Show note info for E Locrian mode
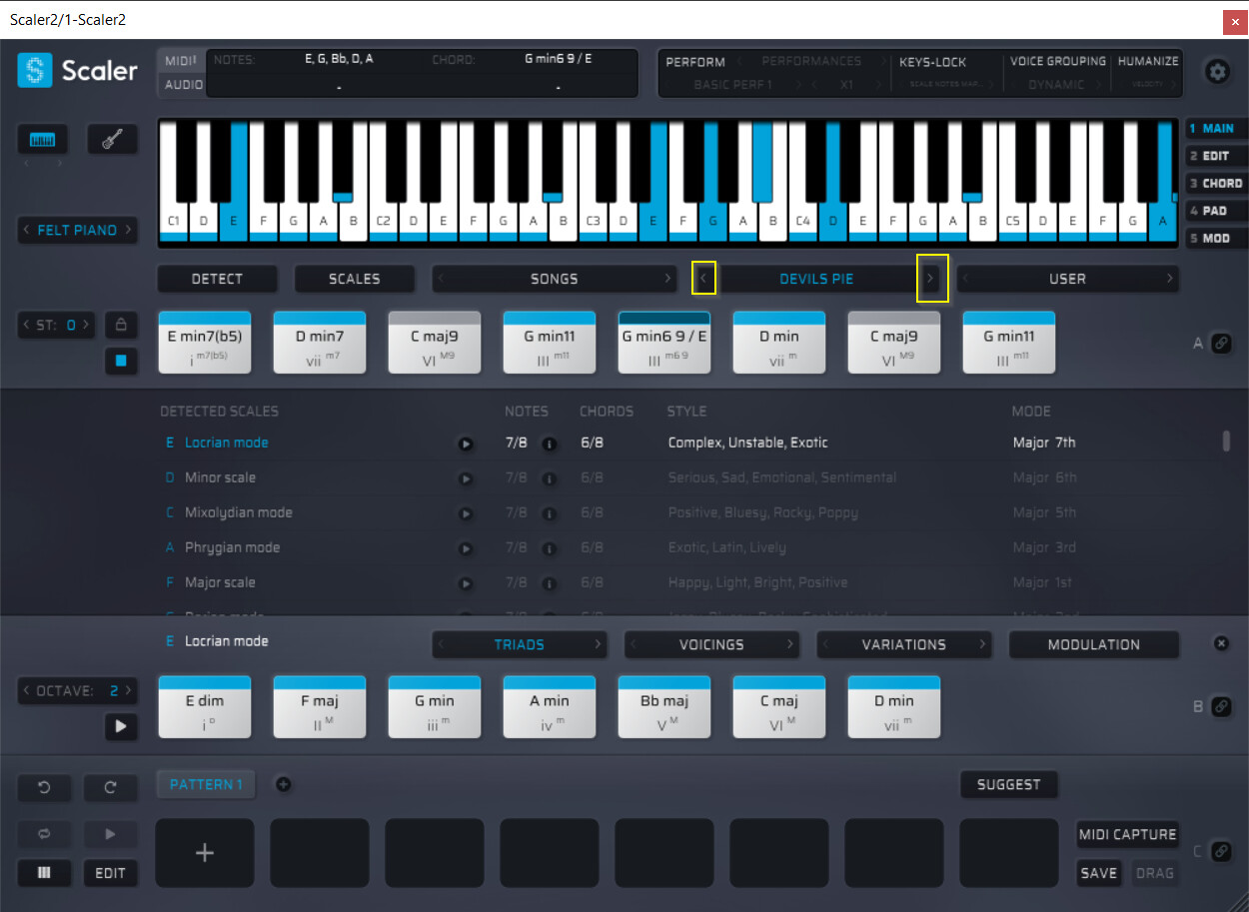The image size is (1249, 912). coord(549,444)
